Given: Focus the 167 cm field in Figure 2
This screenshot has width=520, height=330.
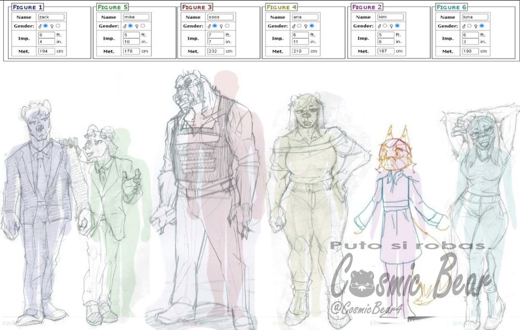Looking at the screenshot, I should pyautogui.click(x=386, y=51).
